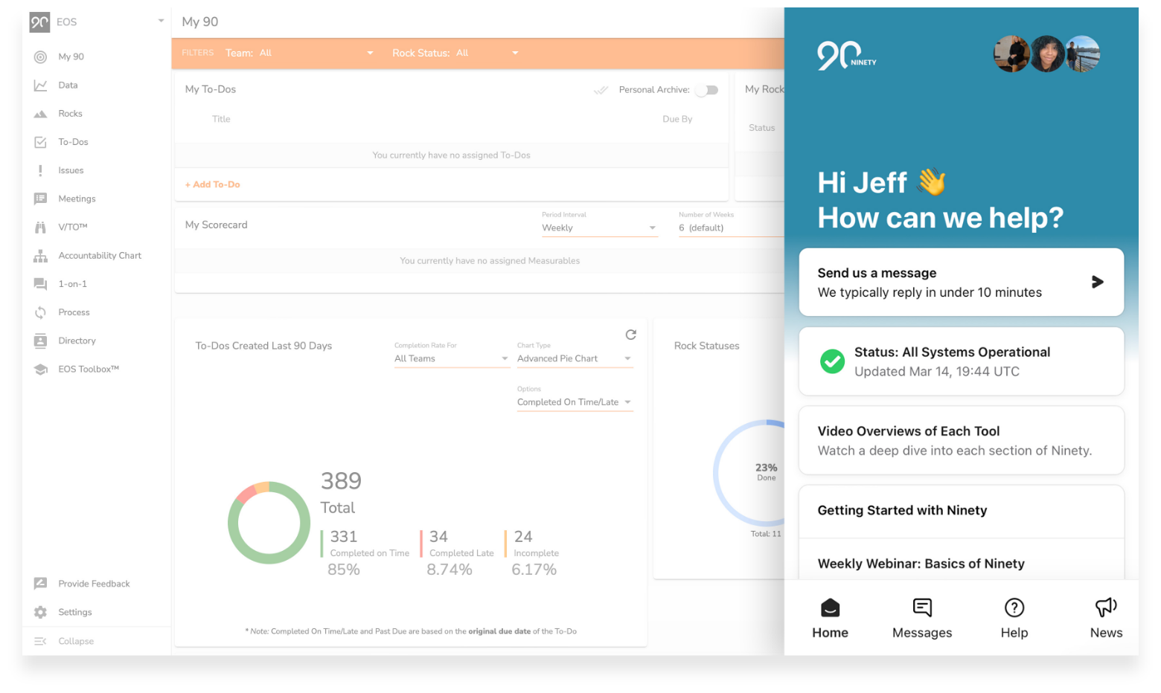Expand the EOS company dropdown arrow
This screenshot has width=1161, height=693.
coord(161,21)
